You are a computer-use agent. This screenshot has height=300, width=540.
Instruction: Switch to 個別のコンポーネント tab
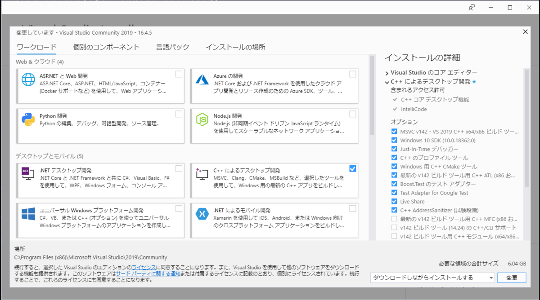click(x=106, y=47)
